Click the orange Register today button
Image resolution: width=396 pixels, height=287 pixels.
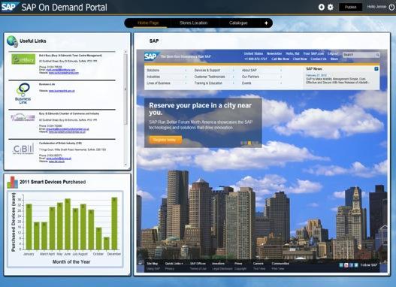tap(165, 140)
